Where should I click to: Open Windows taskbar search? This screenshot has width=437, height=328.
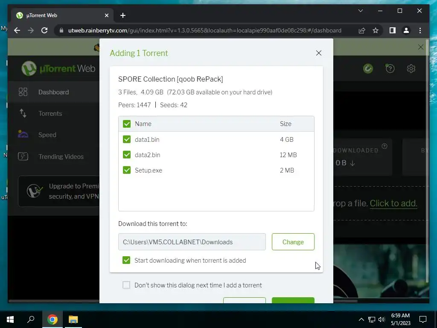[x=31, y=319]
